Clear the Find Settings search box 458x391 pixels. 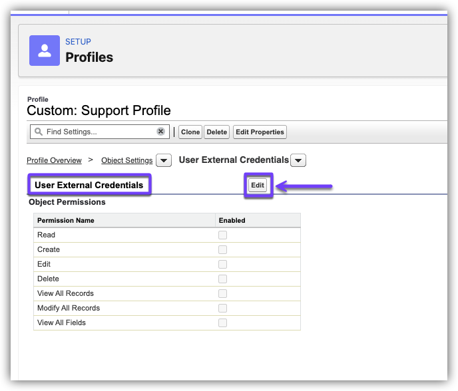point(160,132)
